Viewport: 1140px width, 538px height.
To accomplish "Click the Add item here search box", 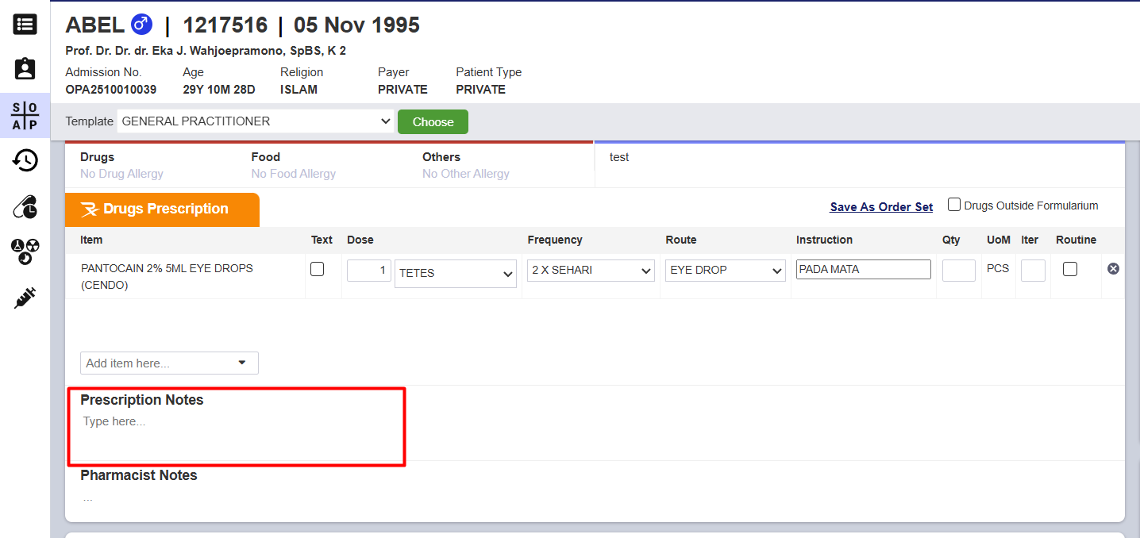I will 168,363.
